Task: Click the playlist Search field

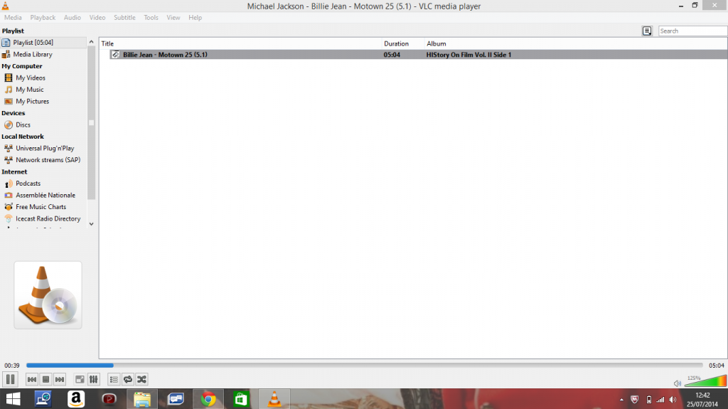Action: click(692, 31)
